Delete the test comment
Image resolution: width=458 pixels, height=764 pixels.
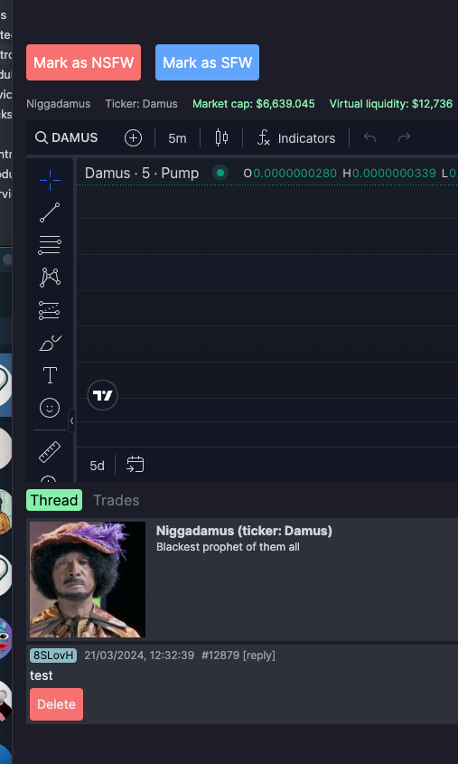click(x=56, y=704)
